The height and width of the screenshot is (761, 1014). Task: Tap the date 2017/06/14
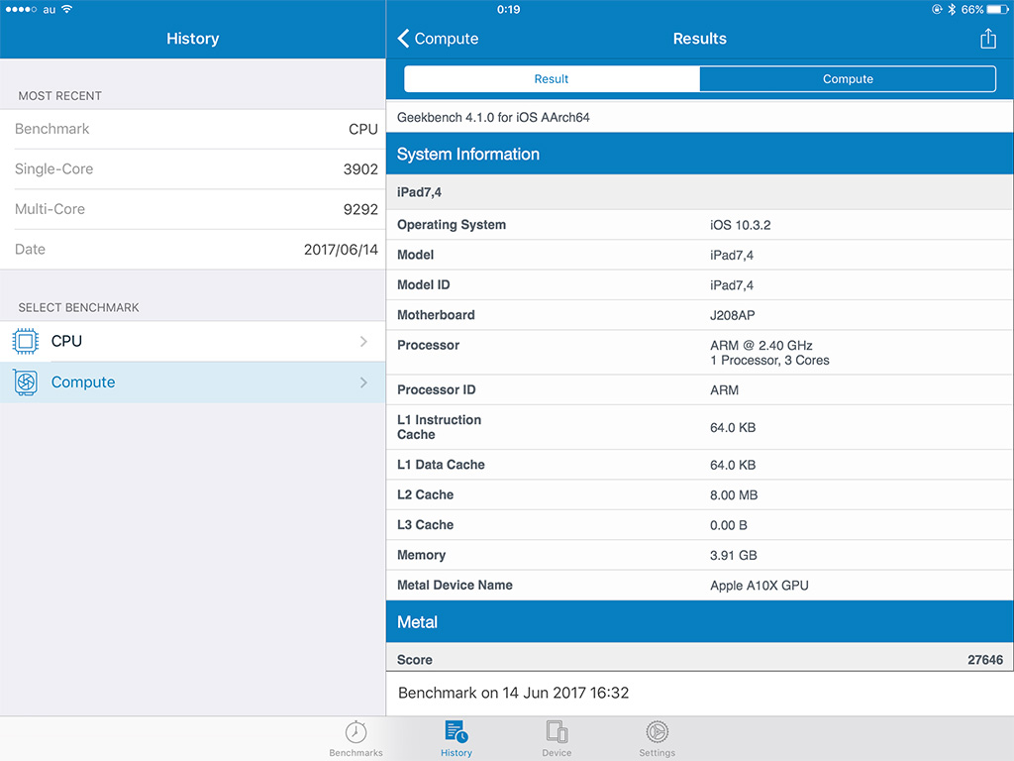[x=341, y=249]
